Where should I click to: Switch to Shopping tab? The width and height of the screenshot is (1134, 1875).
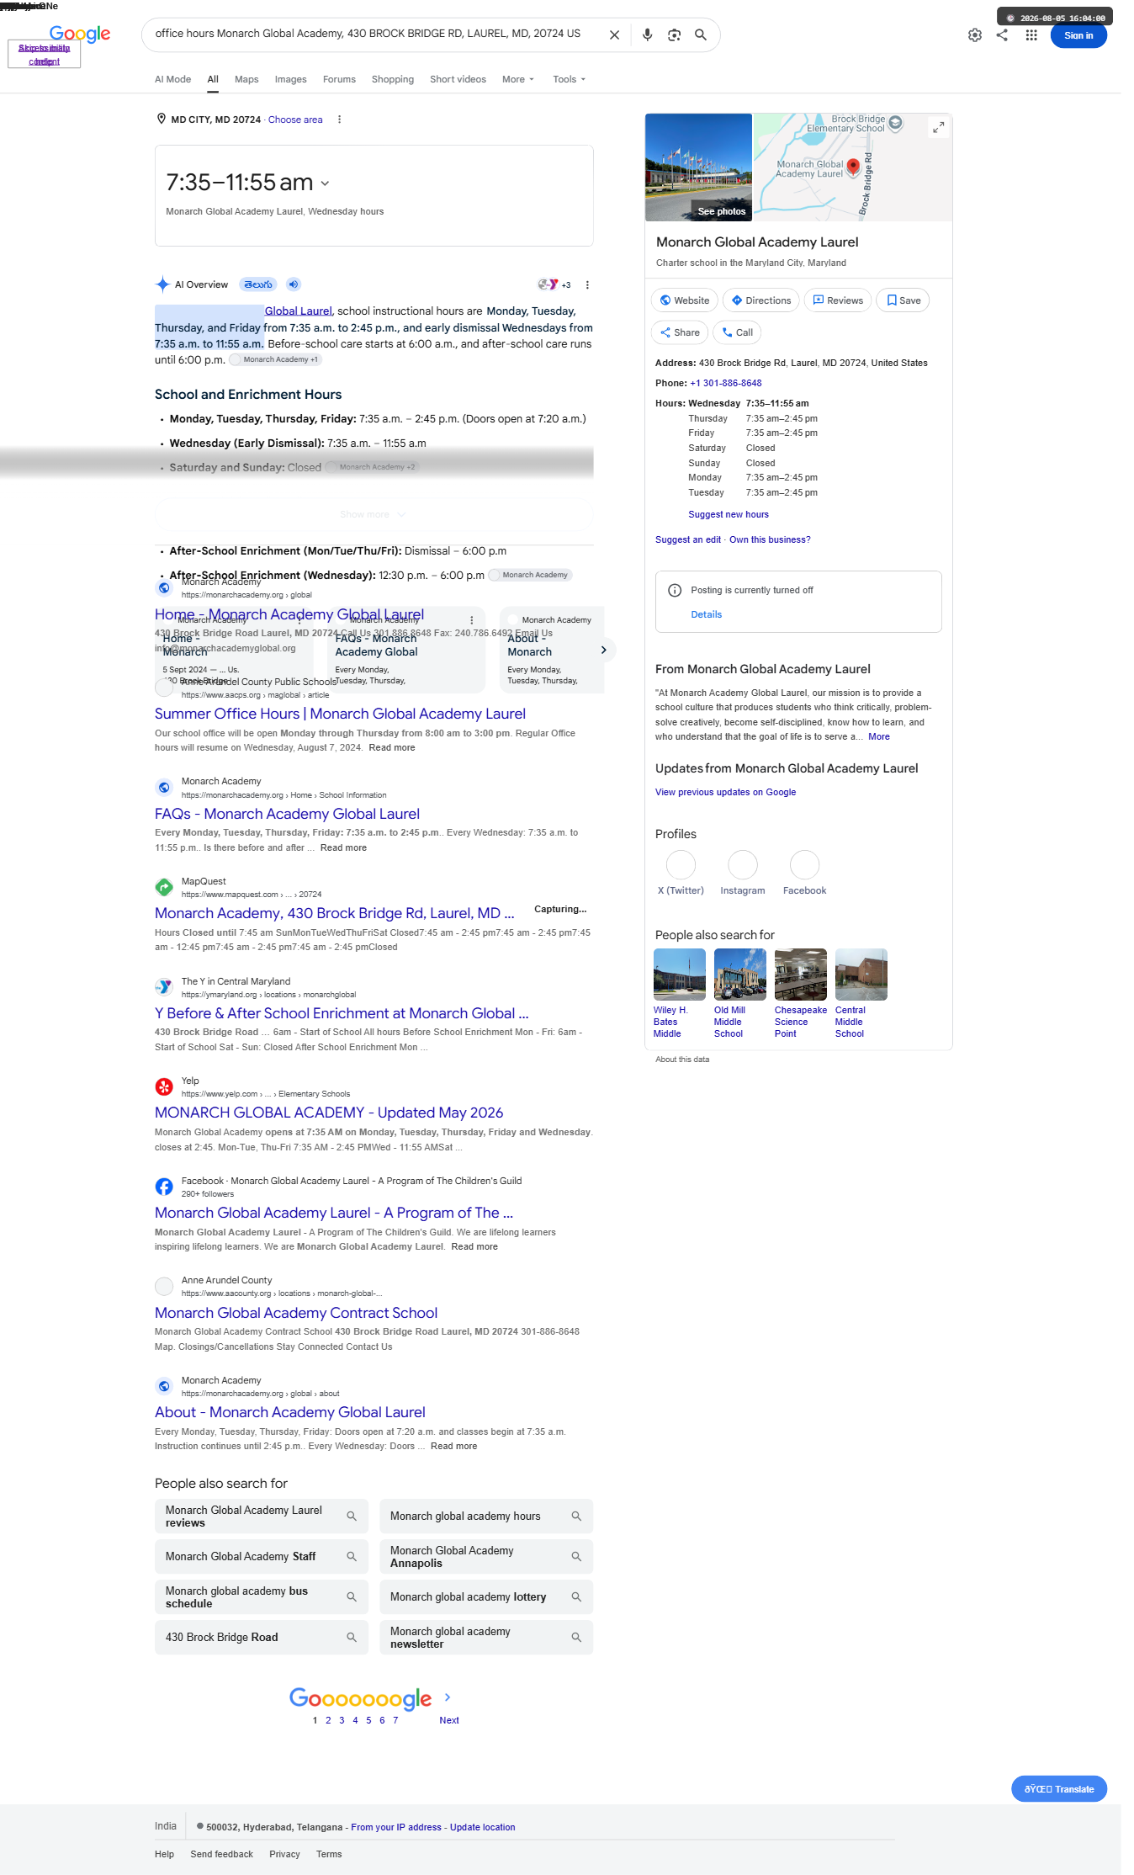pos(393,79)
